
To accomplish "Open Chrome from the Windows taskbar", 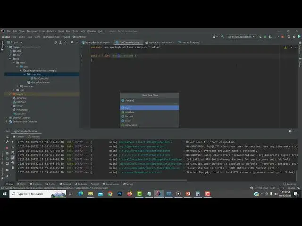I will (x=110, y=194).
